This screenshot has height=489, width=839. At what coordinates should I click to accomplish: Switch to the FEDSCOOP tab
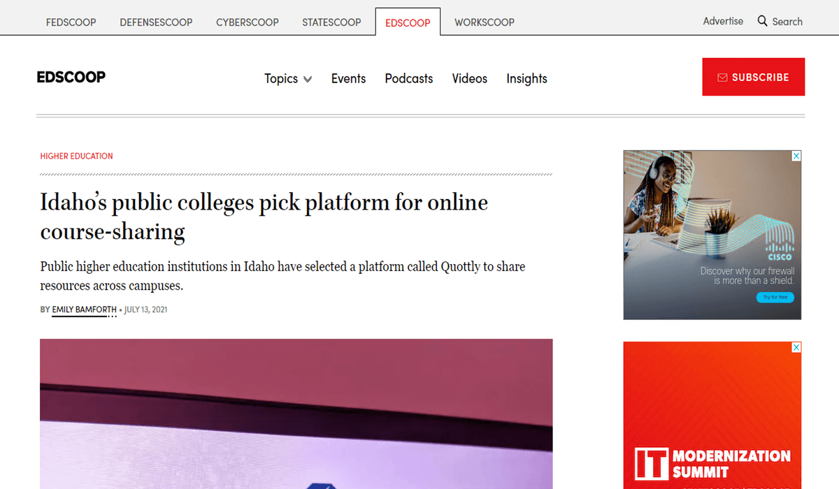(x=71, y=22)
